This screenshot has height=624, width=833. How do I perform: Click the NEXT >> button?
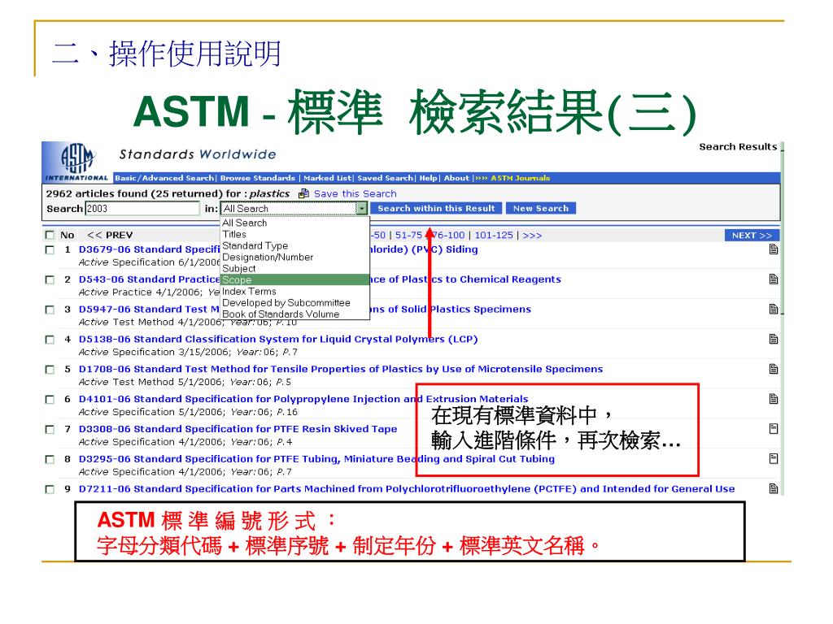(752, 236)
